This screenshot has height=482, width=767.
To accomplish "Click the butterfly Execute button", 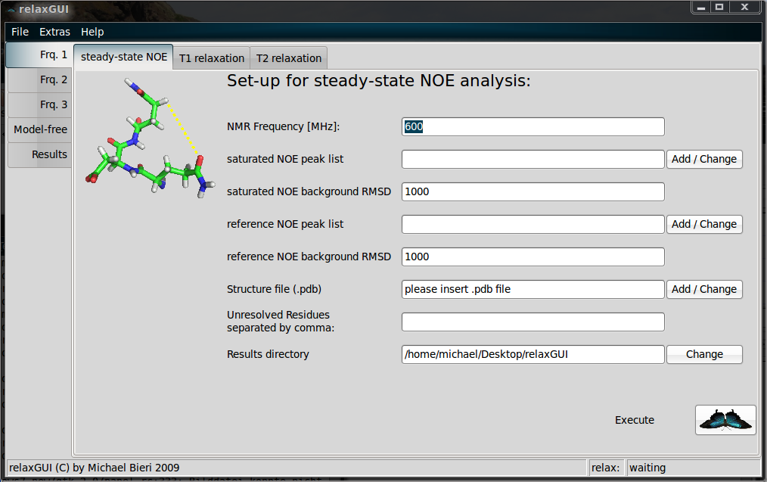I will point(725,420).
